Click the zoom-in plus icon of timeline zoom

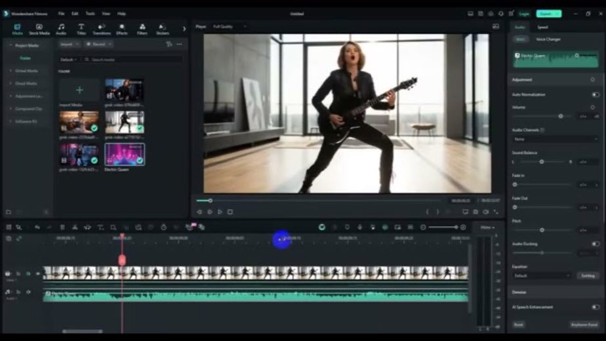[x=463, y=228]
